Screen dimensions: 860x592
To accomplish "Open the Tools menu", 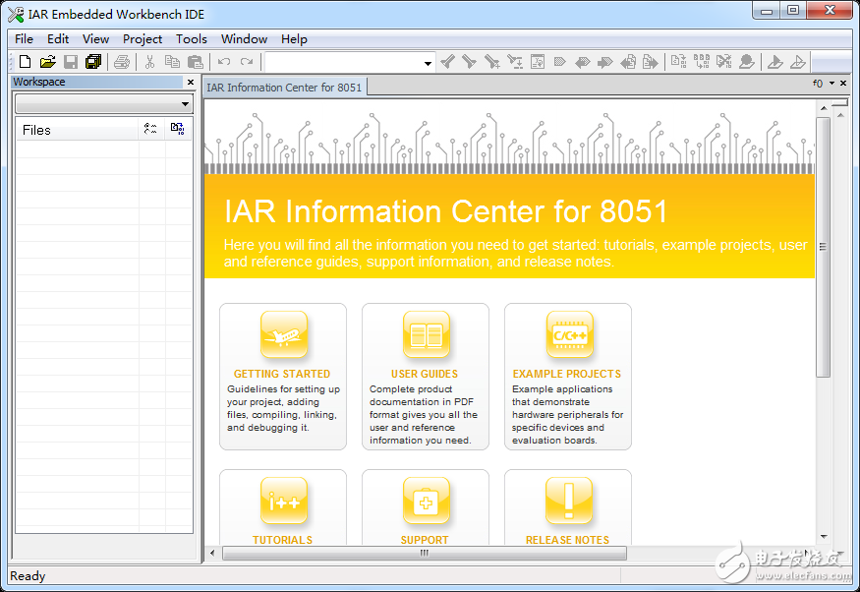I will click(192, 39).
